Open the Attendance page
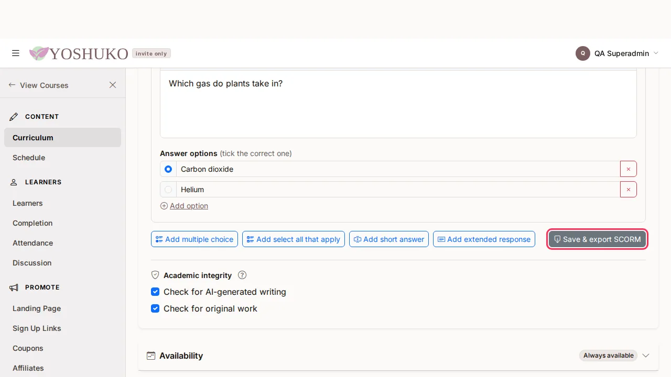This screenshot has height=377, width=671. pyautogui.click(x=62, y=243)
